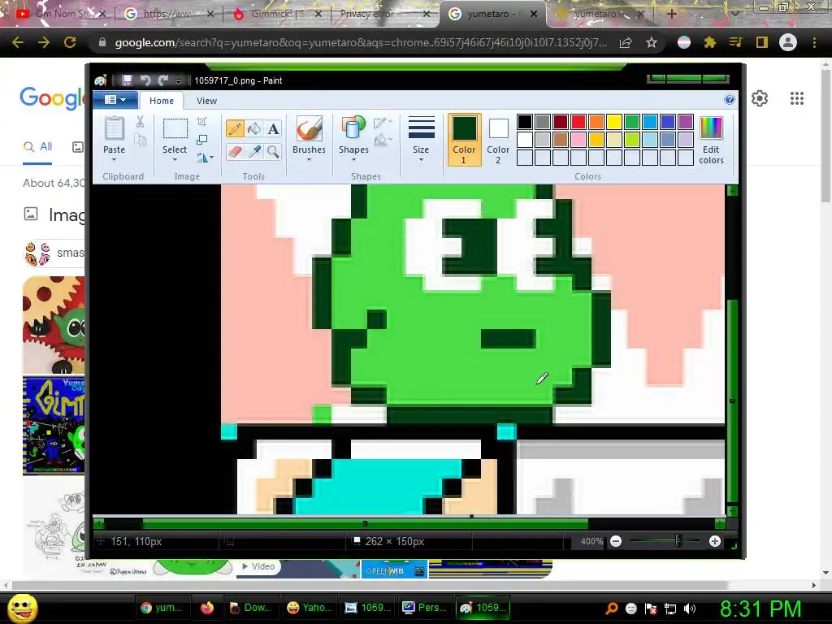The height and width of the screenshot is (624, 832).
Task: Open the Shapes gallery icon
Action: [353, 129]
